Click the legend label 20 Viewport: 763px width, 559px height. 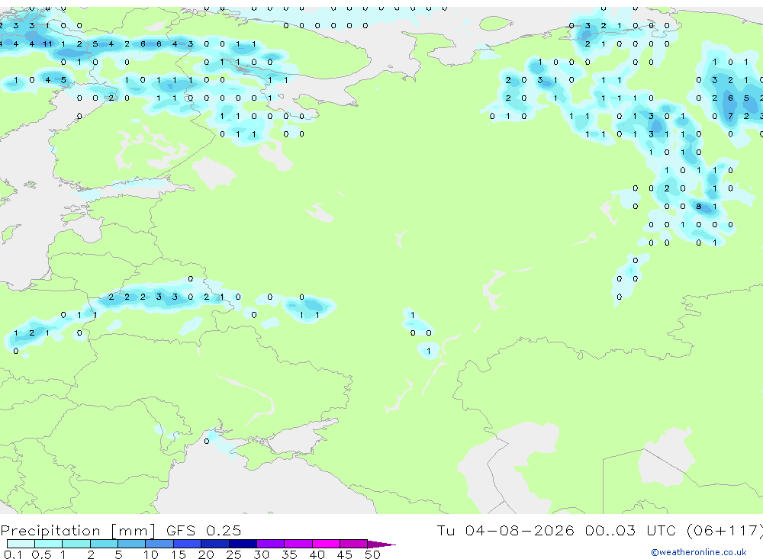point(206,554)
